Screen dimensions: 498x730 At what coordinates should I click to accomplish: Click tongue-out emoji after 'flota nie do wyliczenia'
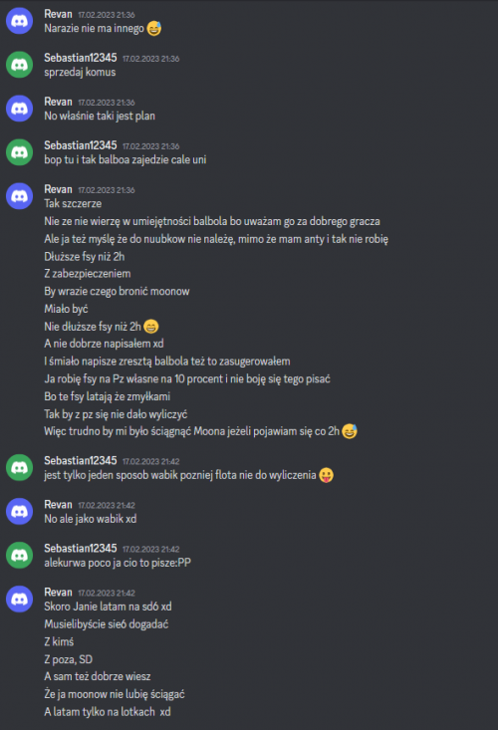(x=327, y=475)
